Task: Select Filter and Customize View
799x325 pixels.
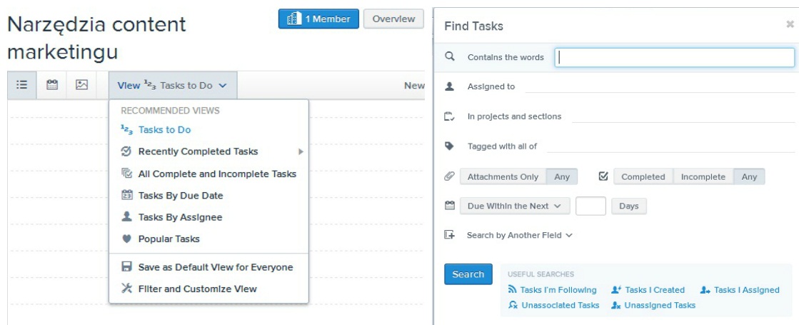Action: pos(197,289)
